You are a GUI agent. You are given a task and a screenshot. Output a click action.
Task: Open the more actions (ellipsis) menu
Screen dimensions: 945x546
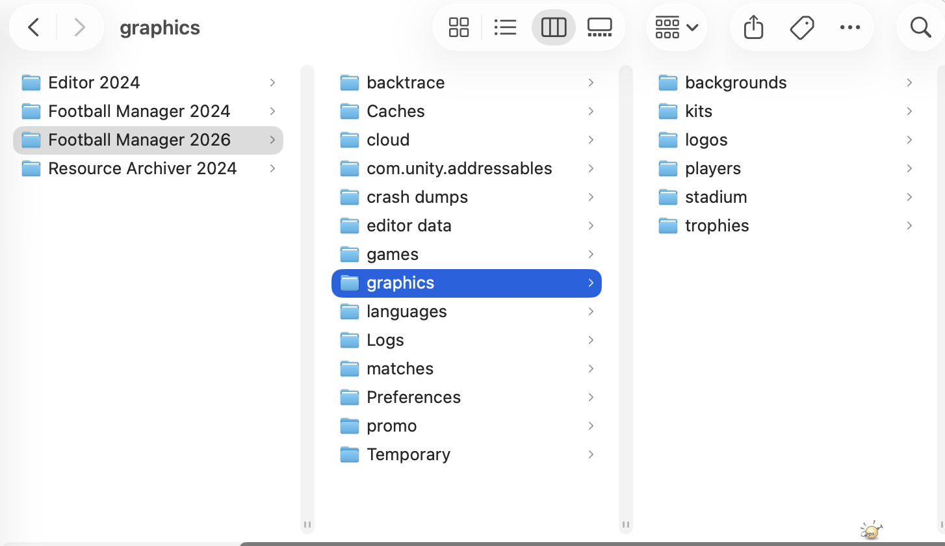click(851, 27)
